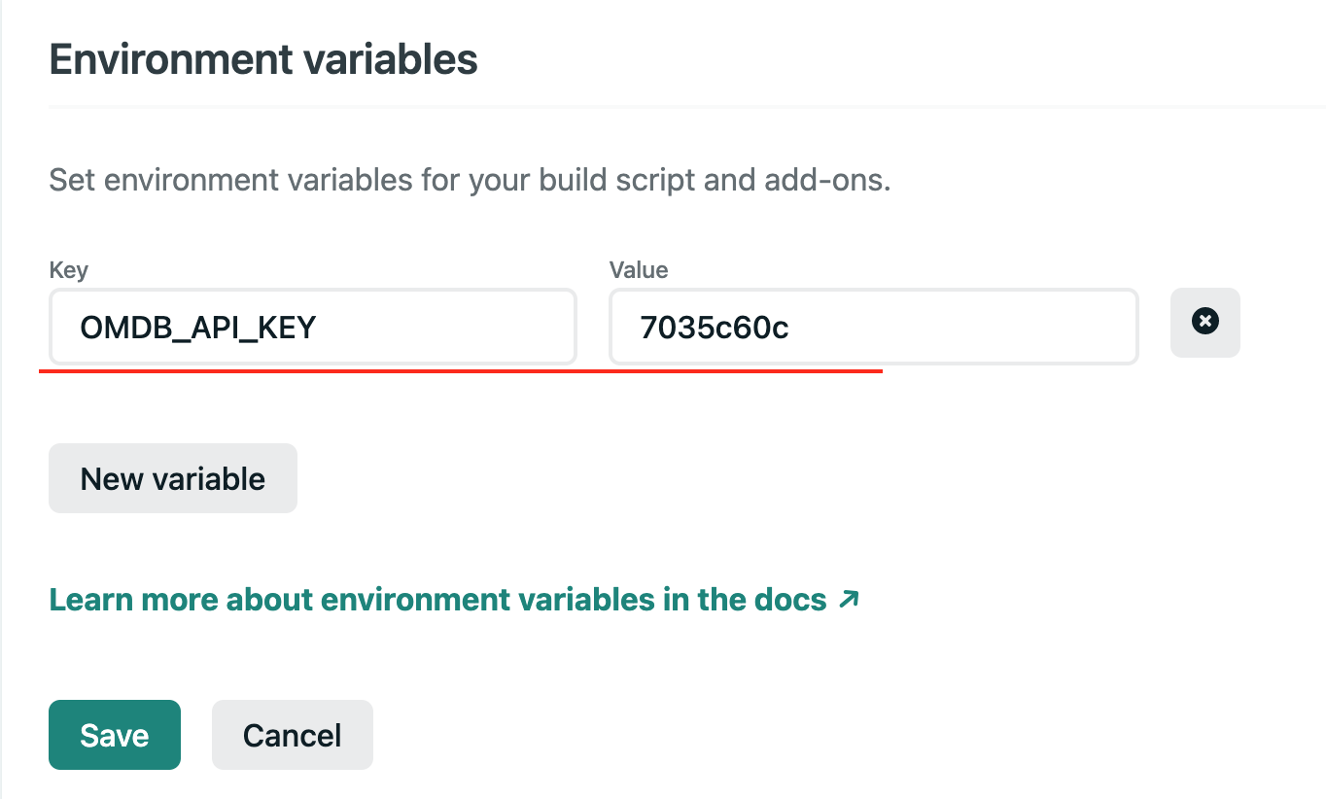
Task: Click the build script description text
Action: pyautogui.click(x=470, y=181)
